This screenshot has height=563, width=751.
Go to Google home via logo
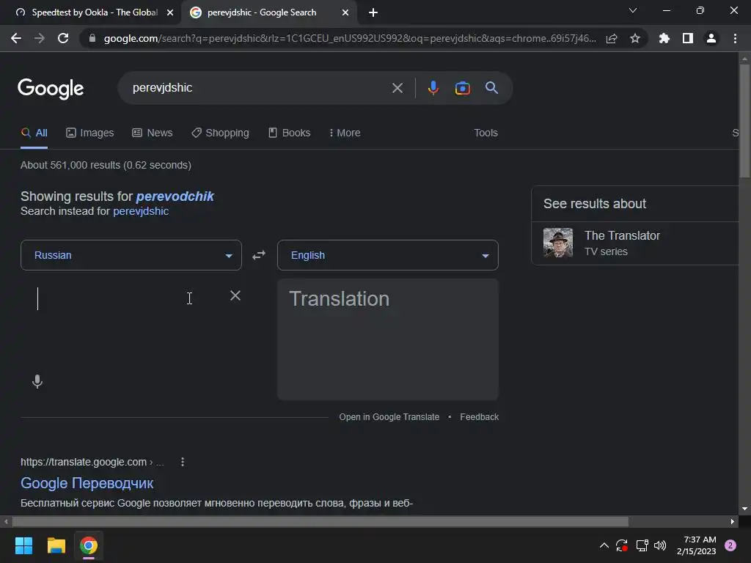(51, 89)
